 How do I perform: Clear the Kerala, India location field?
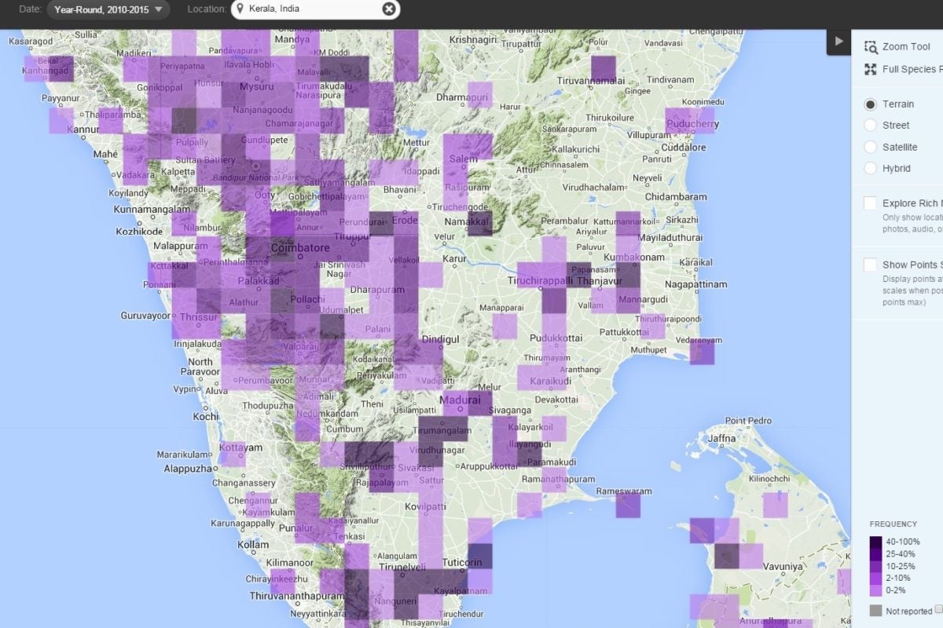(389, 9)
